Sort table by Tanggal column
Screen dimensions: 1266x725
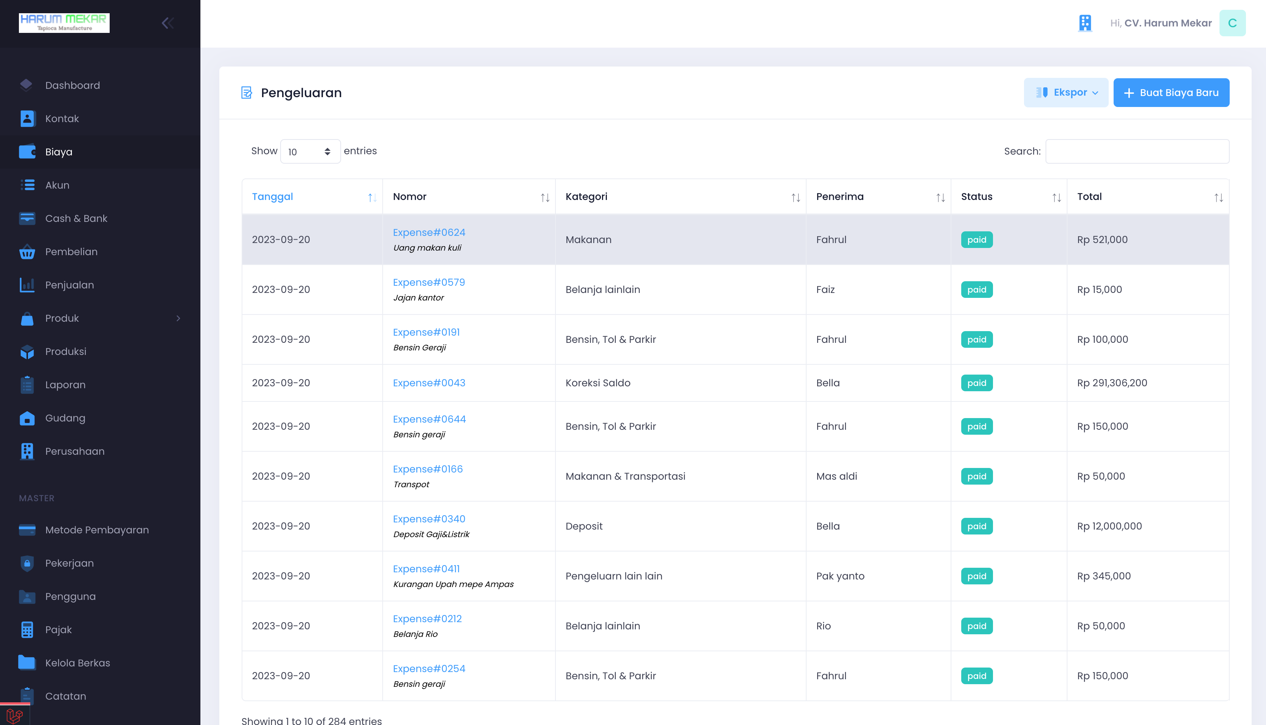312,197
